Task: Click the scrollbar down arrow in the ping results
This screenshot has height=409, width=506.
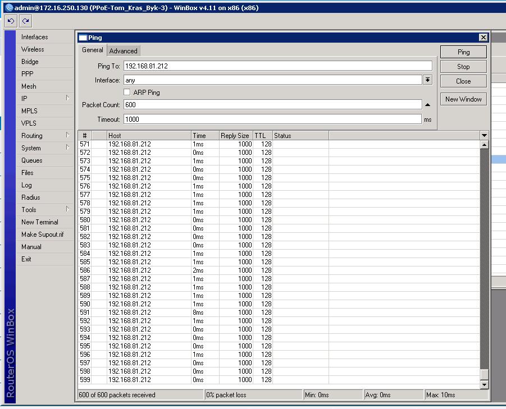Action: 484,384
